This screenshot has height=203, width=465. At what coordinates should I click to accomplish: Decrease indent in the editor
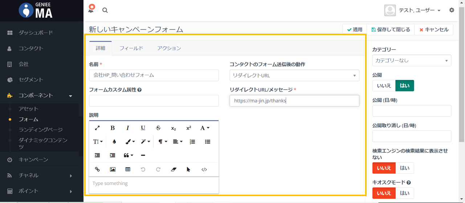click(x=97, y=155)
